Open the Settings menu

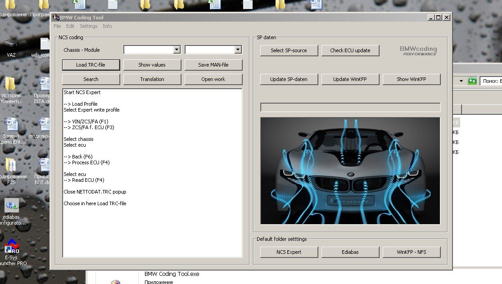(88, 26)
